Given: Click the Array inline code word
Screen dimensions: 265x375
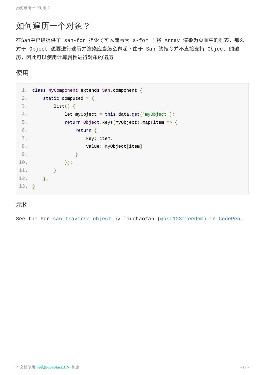Looking at the screenshot, I should click(172, 40).
